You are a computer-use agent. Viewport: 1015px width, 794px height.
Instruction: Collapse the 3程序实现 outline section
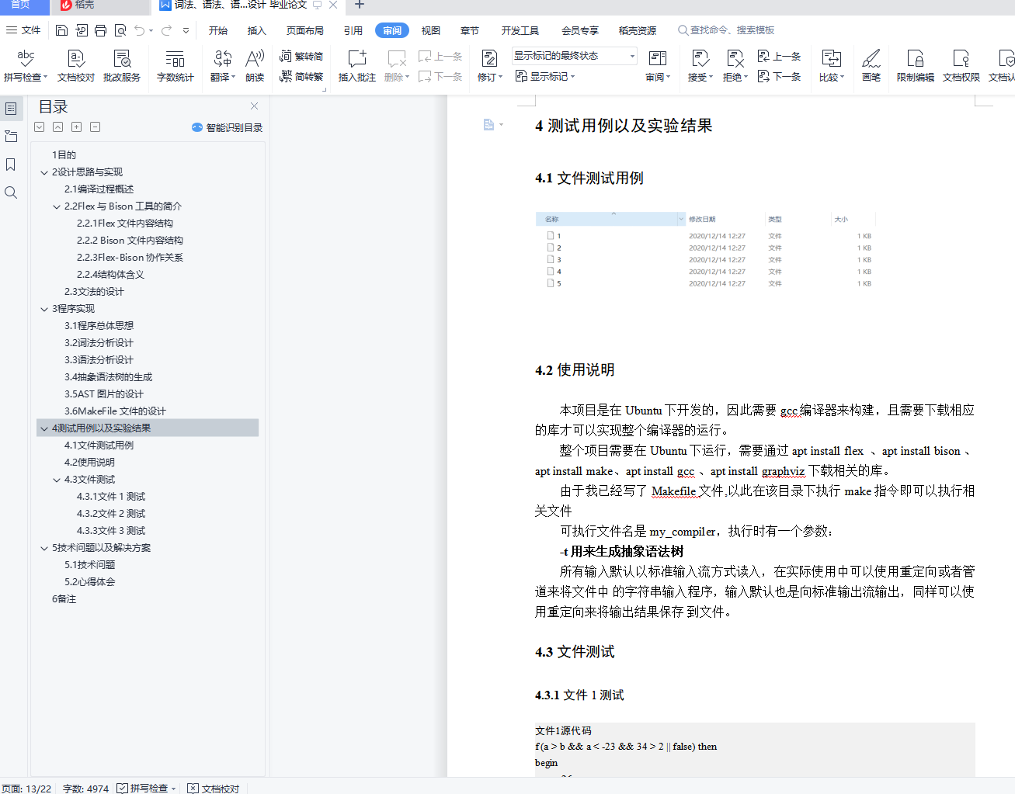(x=44, y=309)
